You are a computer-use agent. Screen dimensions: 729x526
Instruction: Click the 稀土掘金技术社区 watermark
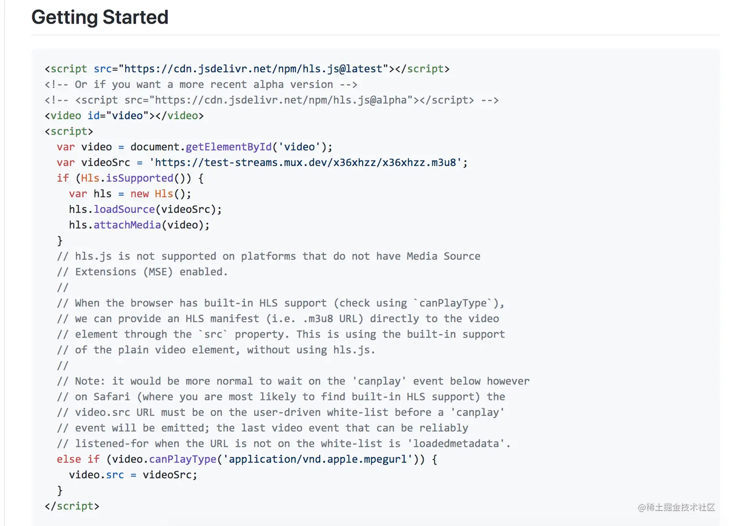coord(676,507)
